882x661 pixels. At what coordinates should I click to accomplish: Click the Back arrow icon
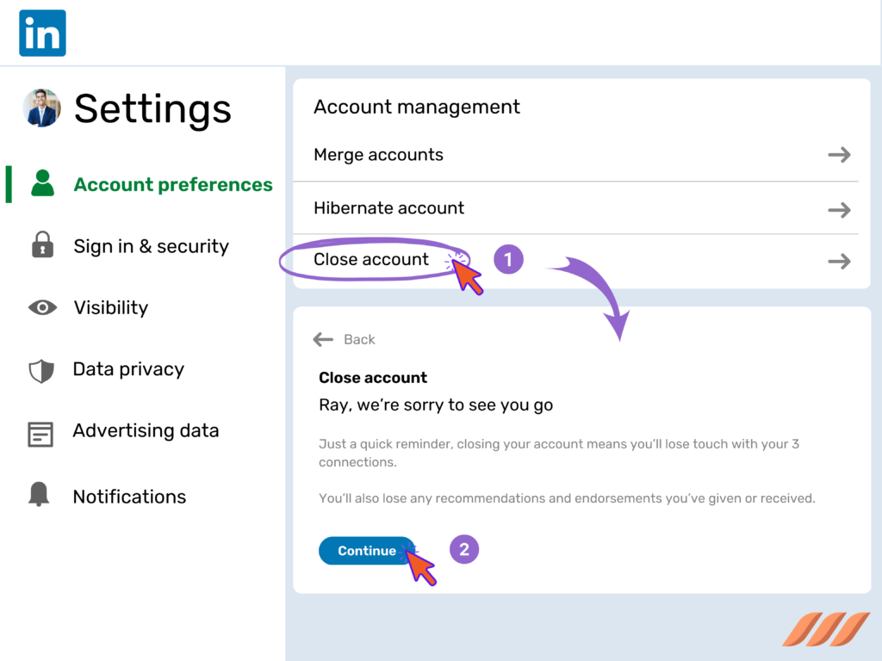pos(322,339)
